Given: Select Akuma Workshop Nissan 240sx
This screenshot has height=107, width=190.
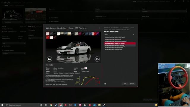Looking at the screenshot, I should click(x=120, y=39).
